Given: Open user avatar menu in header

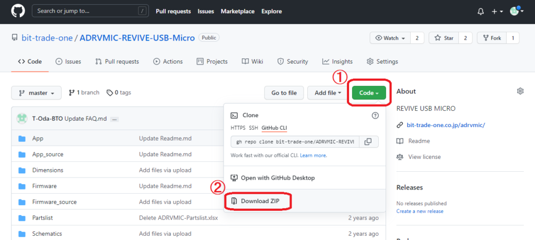Looking at the screenshot, I should pyautogui.click(x=515, y=11).
